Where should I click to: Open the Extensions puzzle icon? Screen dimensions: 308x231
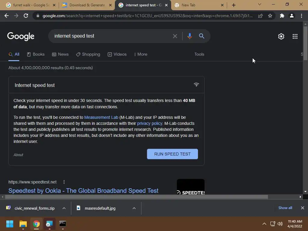pos(282,16)
